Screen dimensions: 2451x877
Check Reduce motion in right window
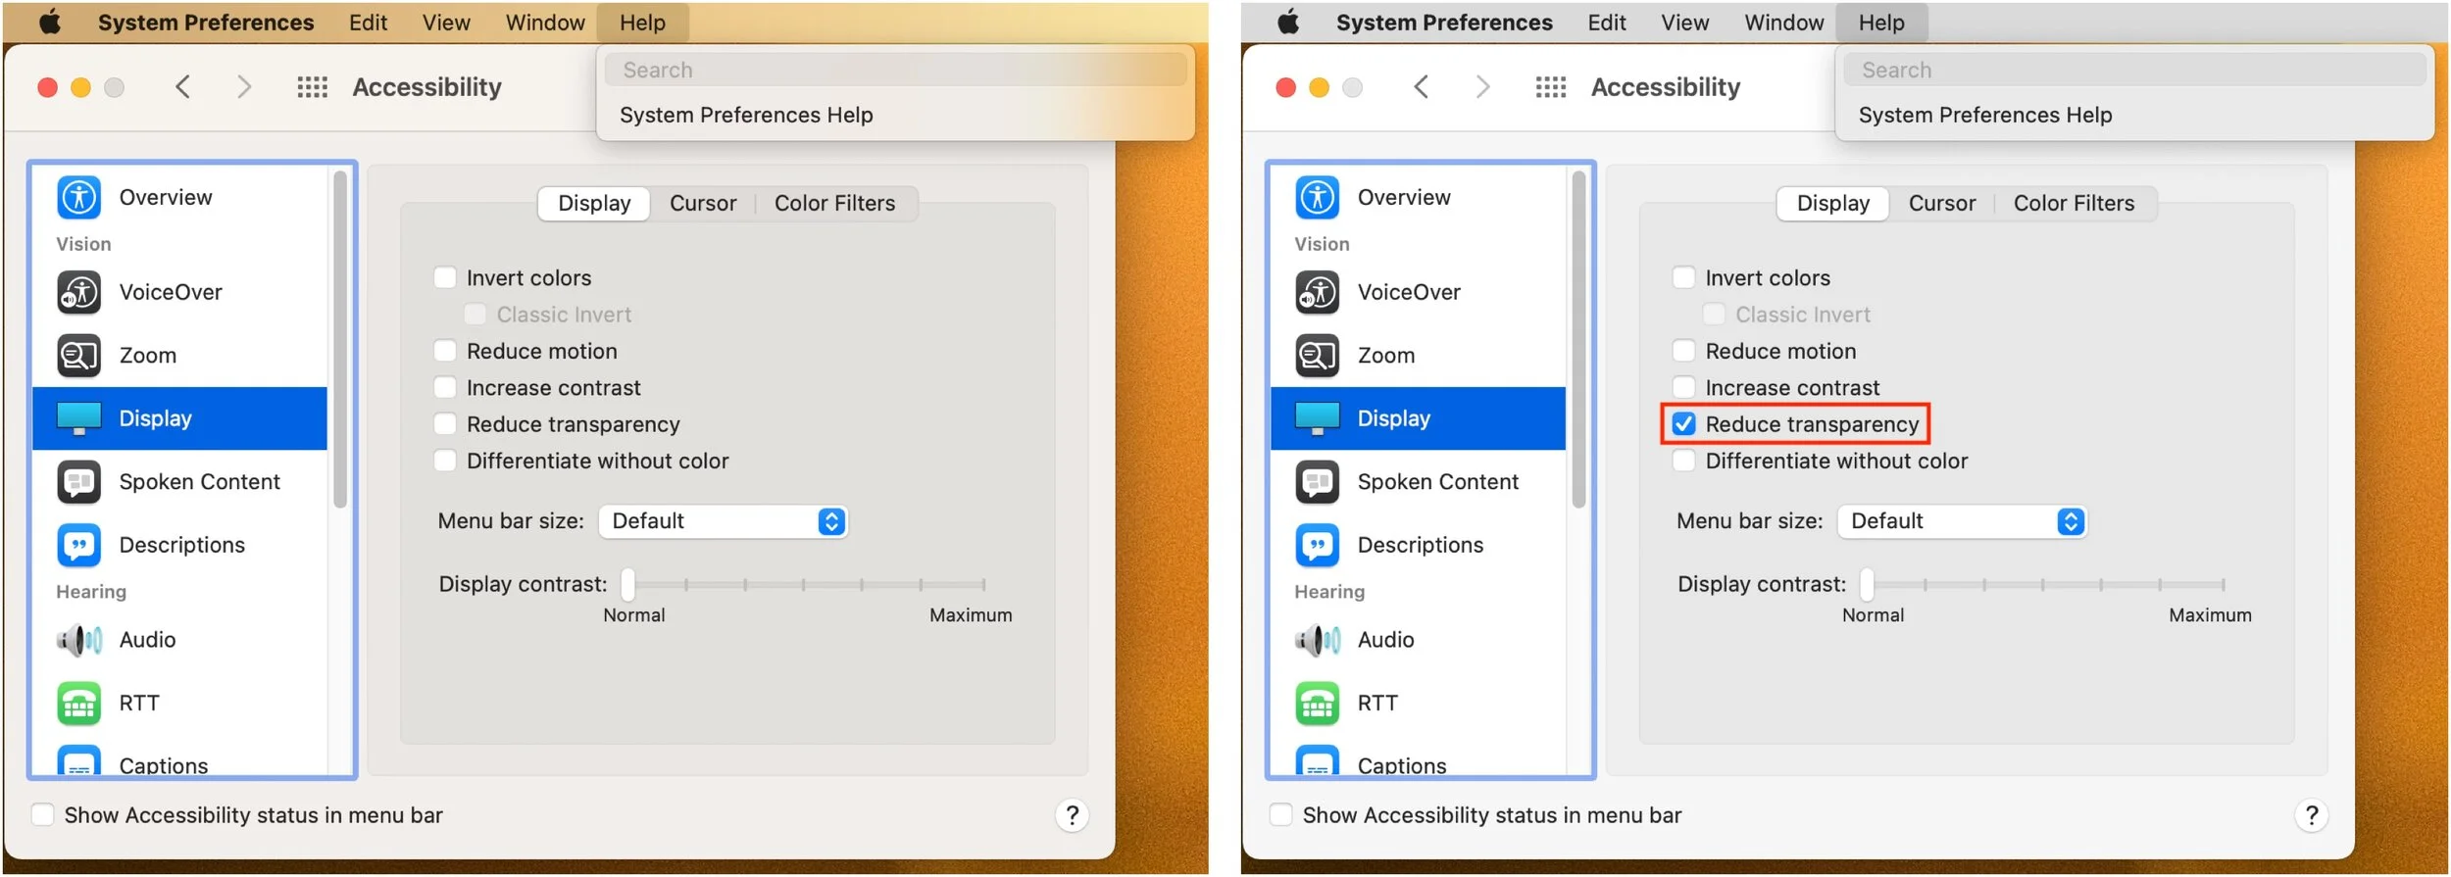(1683, 351)
